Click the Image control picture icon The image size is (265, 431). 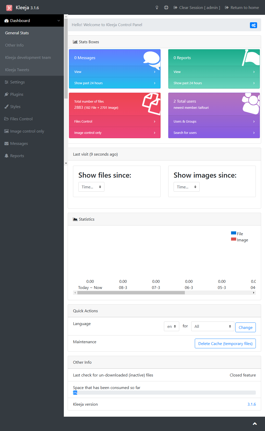coord(7,131)
